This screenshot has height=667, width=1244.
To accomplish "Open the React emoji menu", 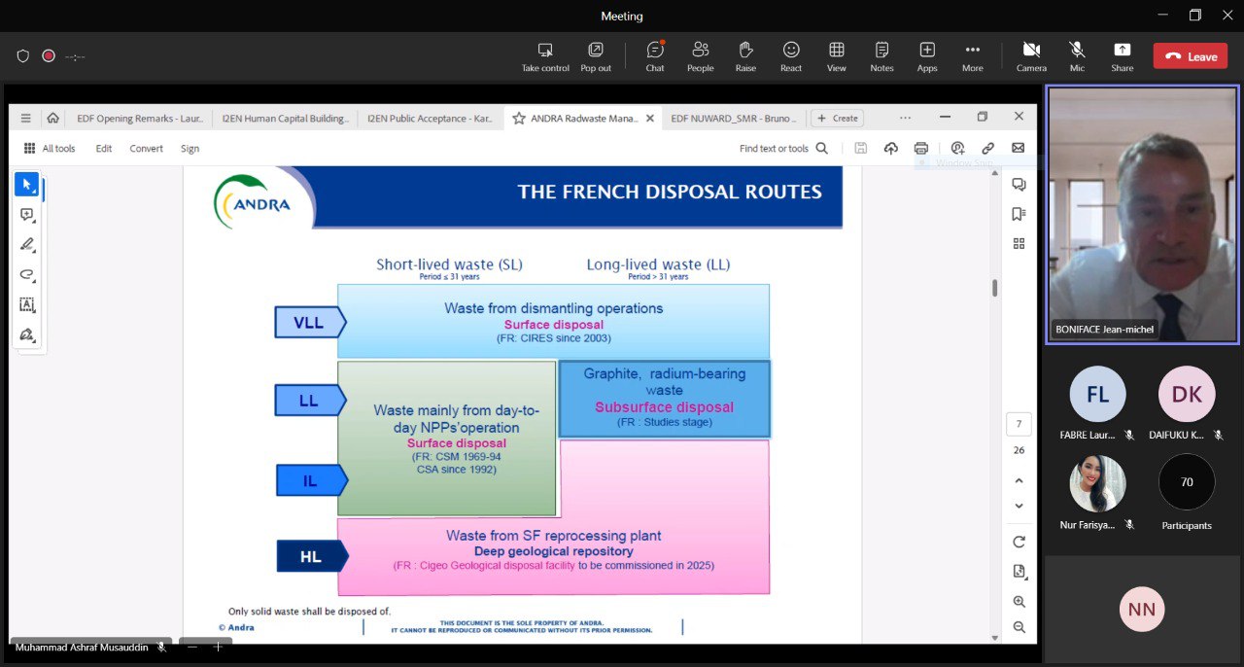I will coord(791,56).
